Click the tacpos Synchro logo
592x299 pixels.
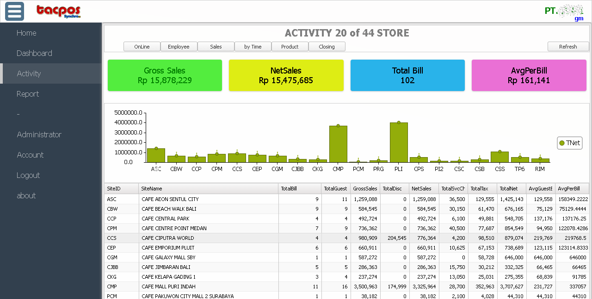(x=58, y=11)
